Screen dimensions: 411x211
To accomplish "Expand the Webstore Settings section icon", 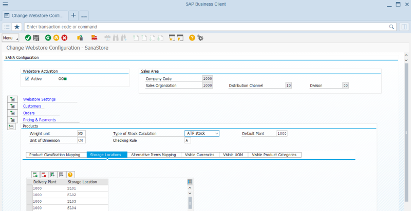I will tap(12, 99).
